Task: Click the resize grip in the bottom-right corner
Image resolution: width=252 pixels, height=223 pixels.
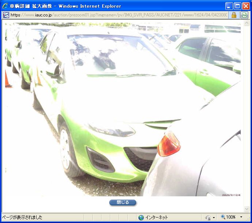Action: coord(248,219)
